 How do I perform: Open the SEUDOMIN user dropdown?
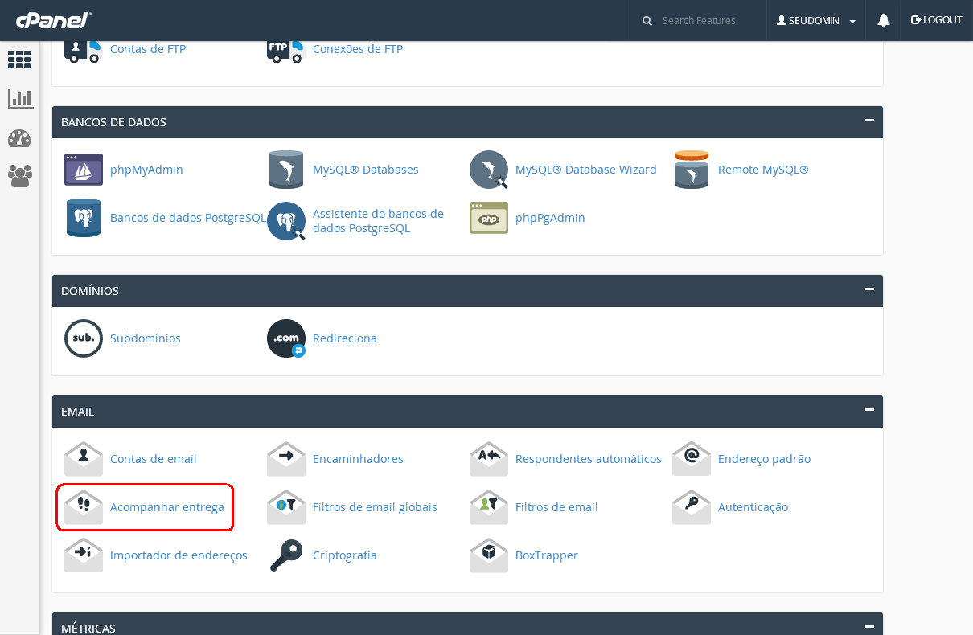(815, 20)
